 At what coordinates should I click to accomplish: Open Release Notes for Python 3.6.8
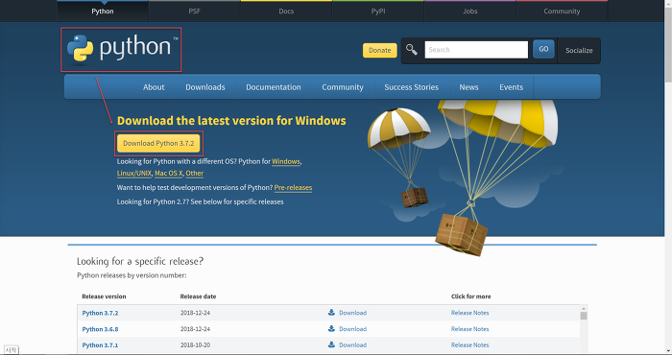469,329
